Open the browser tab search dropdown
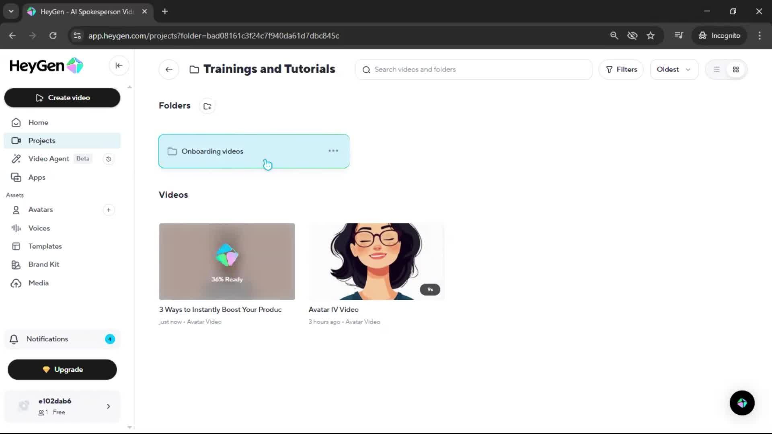This screenshot has height=434, width=772. tap(11, 11)
